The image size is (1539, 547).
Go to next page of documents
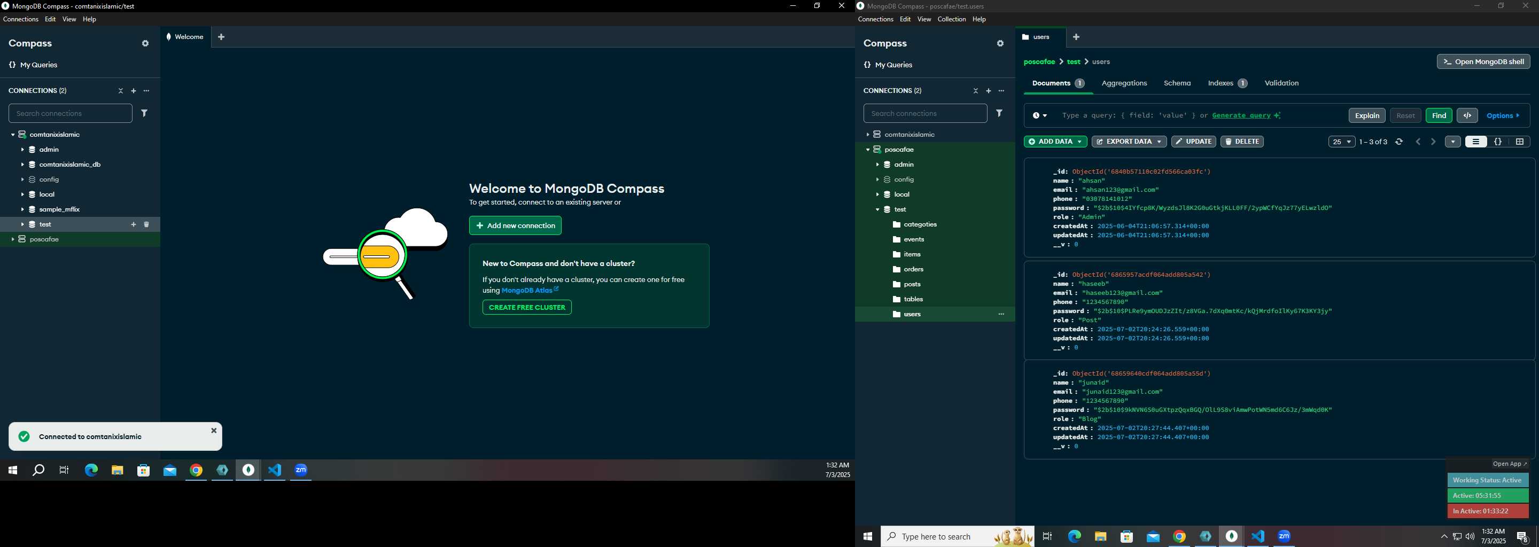pyautogui.click(x=1433, y=142)
